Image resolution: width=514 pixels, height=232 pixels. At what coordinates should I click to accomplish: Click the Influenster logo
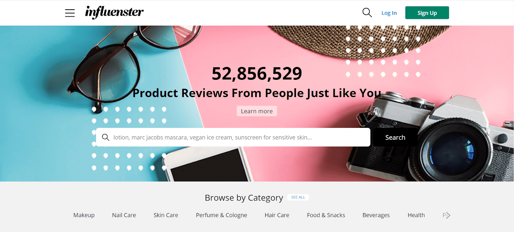pos(114,12)
